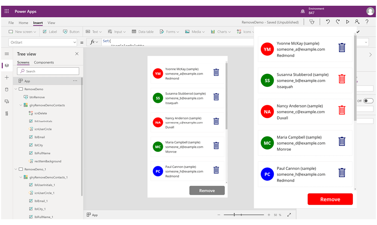Select icnDelete in the tree

[41, 113]
